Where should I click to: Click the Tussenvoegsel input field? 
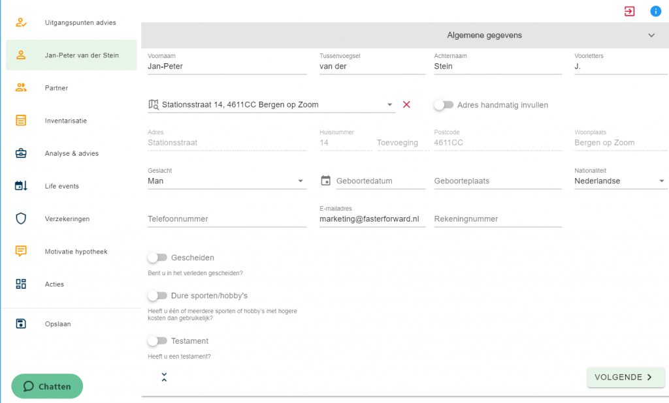click(372, 67)
